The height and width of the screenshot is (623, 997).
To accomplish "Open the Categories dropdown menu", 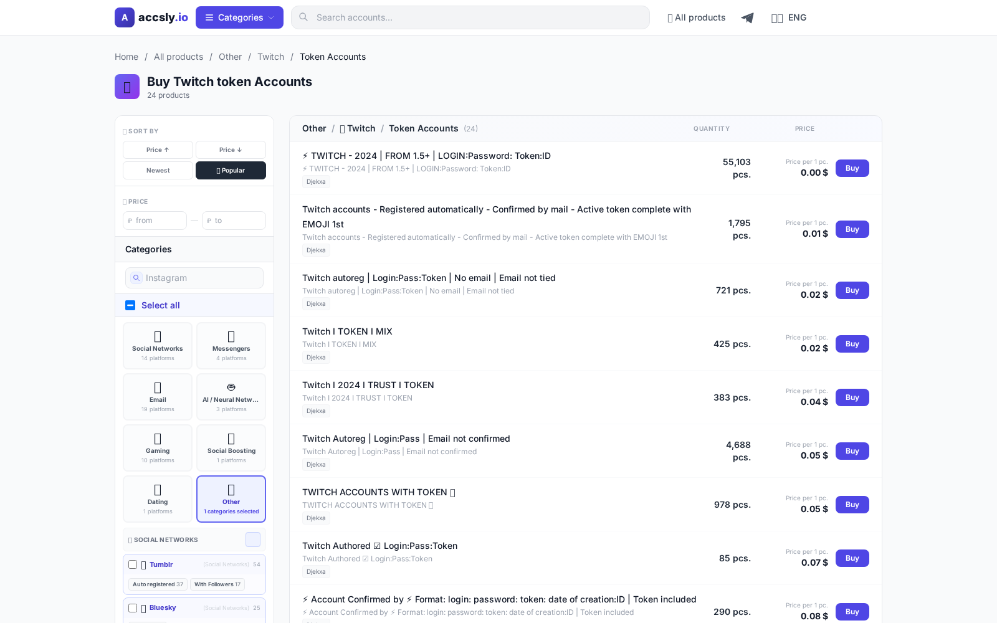I will [239, 17].
